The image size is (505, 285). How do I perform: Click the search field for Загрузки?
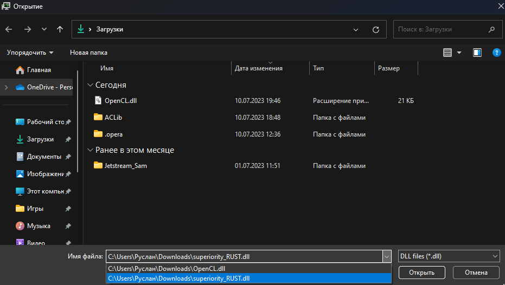[440, 29]
